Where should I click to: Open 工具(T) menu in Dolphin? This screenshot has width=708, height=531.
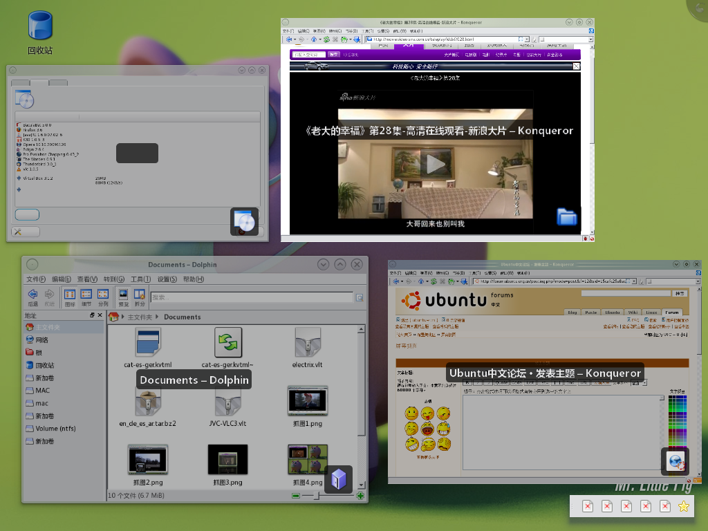point(140,279)
